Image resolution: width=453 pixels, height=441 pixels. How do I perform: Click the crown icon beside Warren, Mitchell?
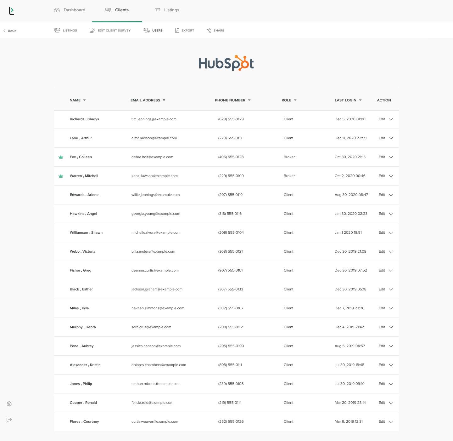click(61, 176)
